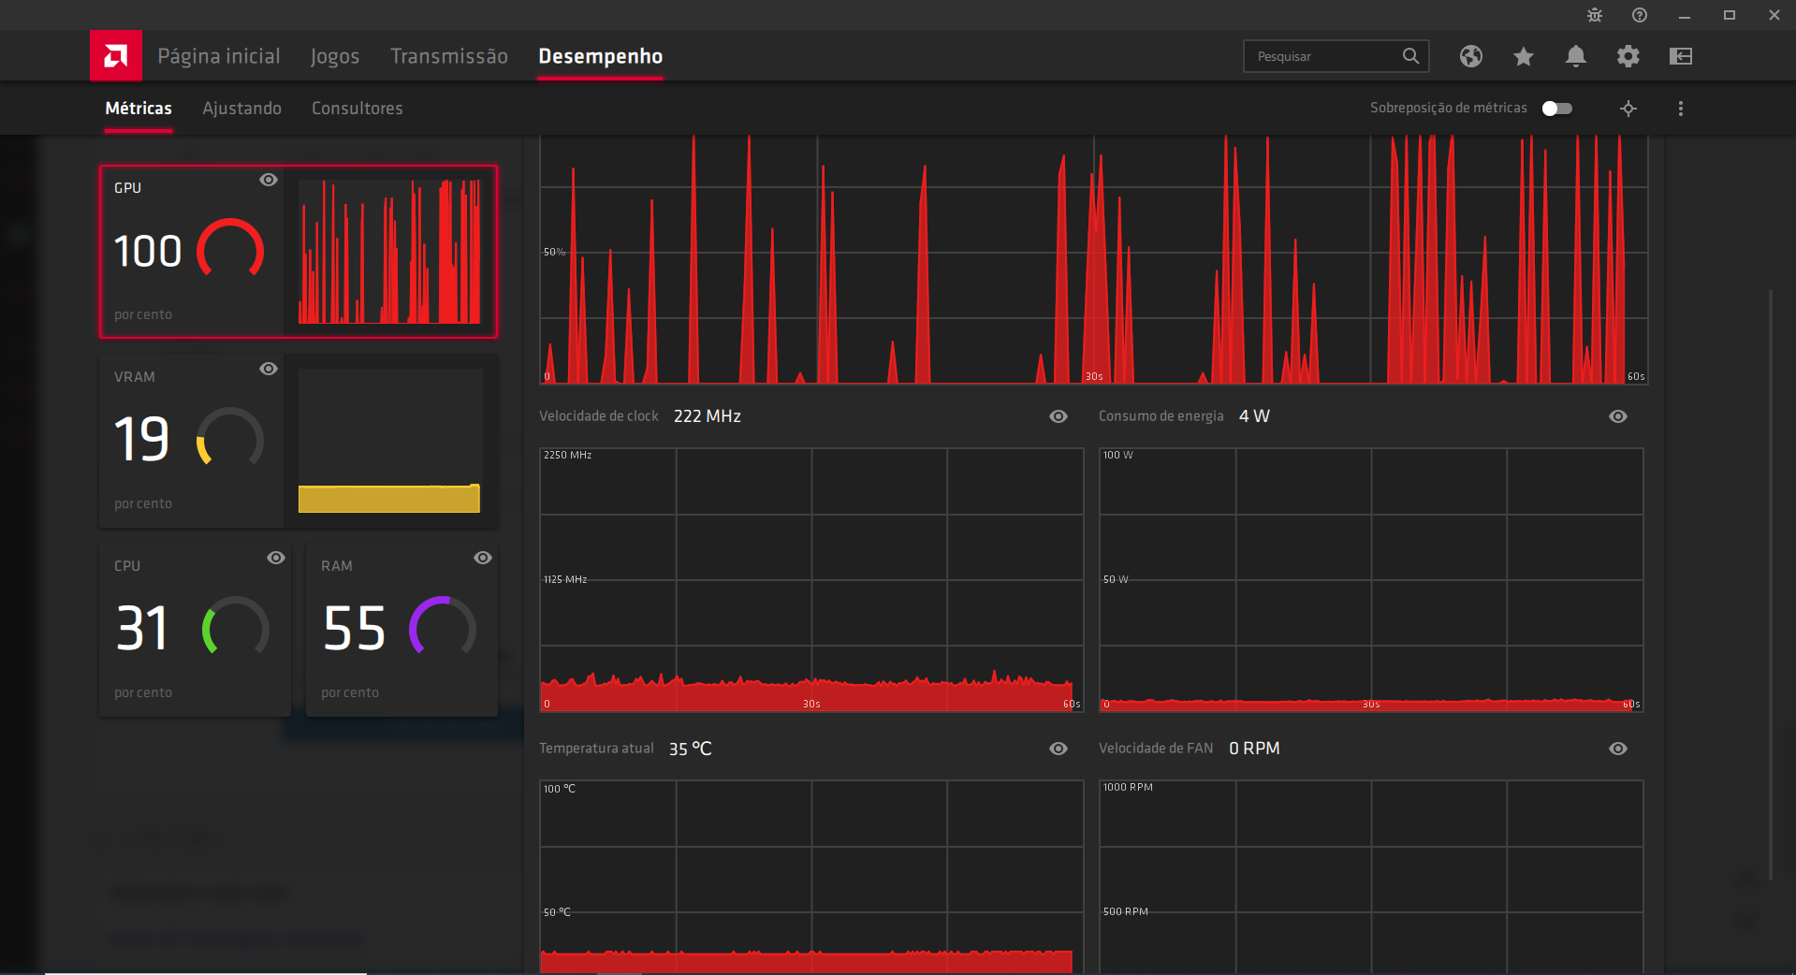1796x975 pixels.
Task: Click the Velocidade de FAN graph
Action: pyautogui.click(x=1371, y=877)
